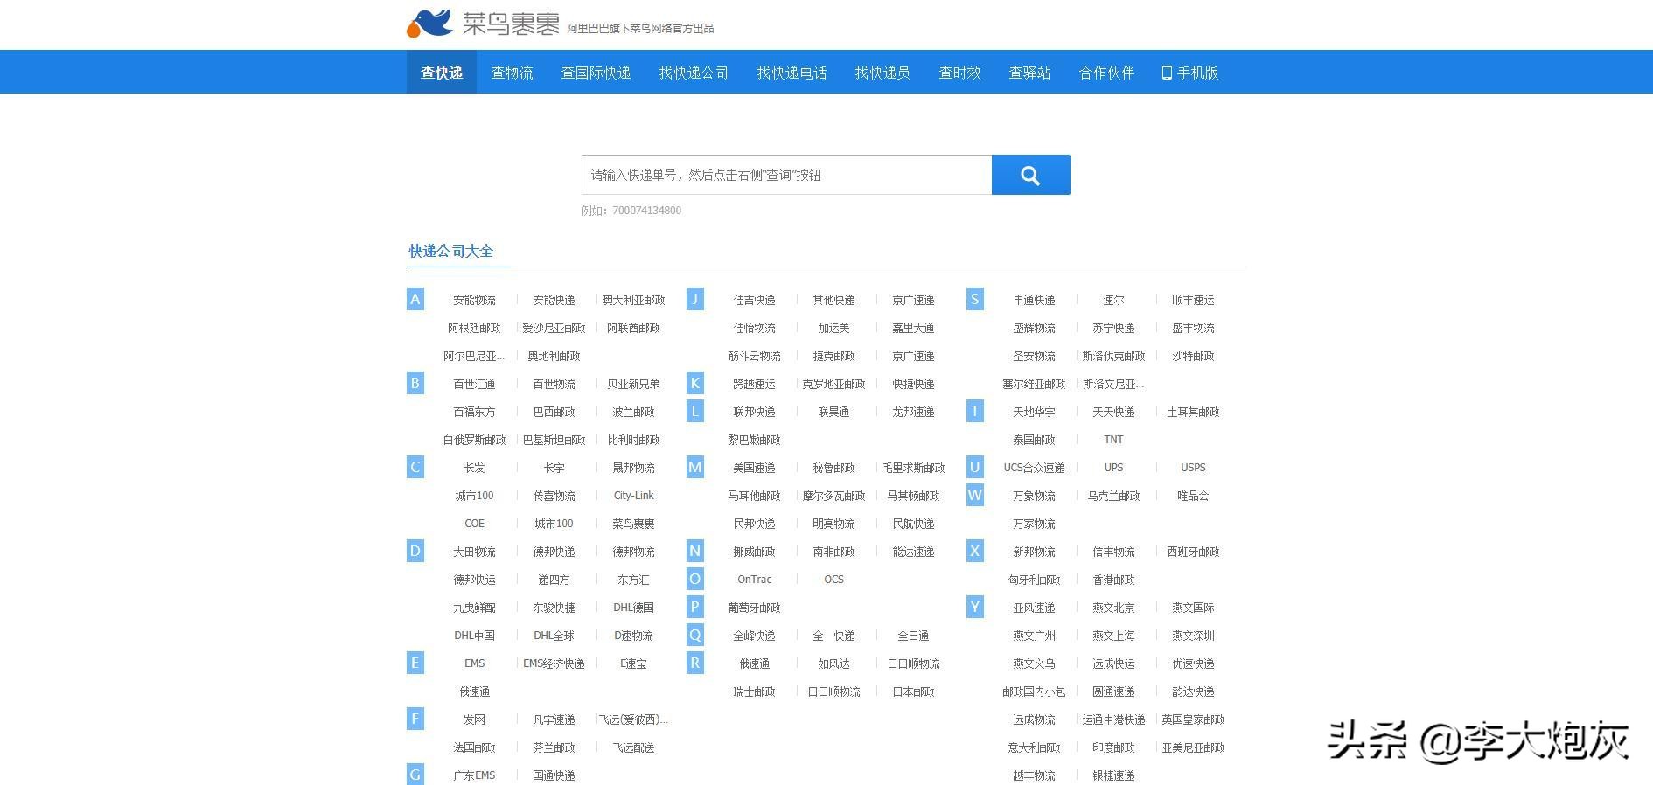1653x785 pixels.
Task: Select letter C index badge
Action: (415, 468)
